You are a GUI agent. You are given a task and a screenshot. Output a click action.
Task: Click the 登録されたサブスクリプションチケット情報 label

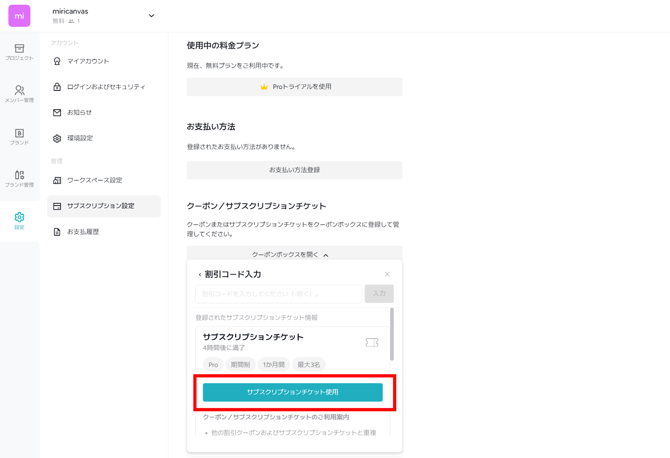click(256, 318)
